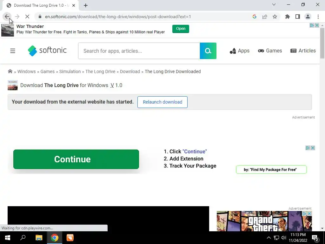This screenshot has height=244, width=325.
Task: Open the Softonic hamburger menu
Action: point(13,51)
